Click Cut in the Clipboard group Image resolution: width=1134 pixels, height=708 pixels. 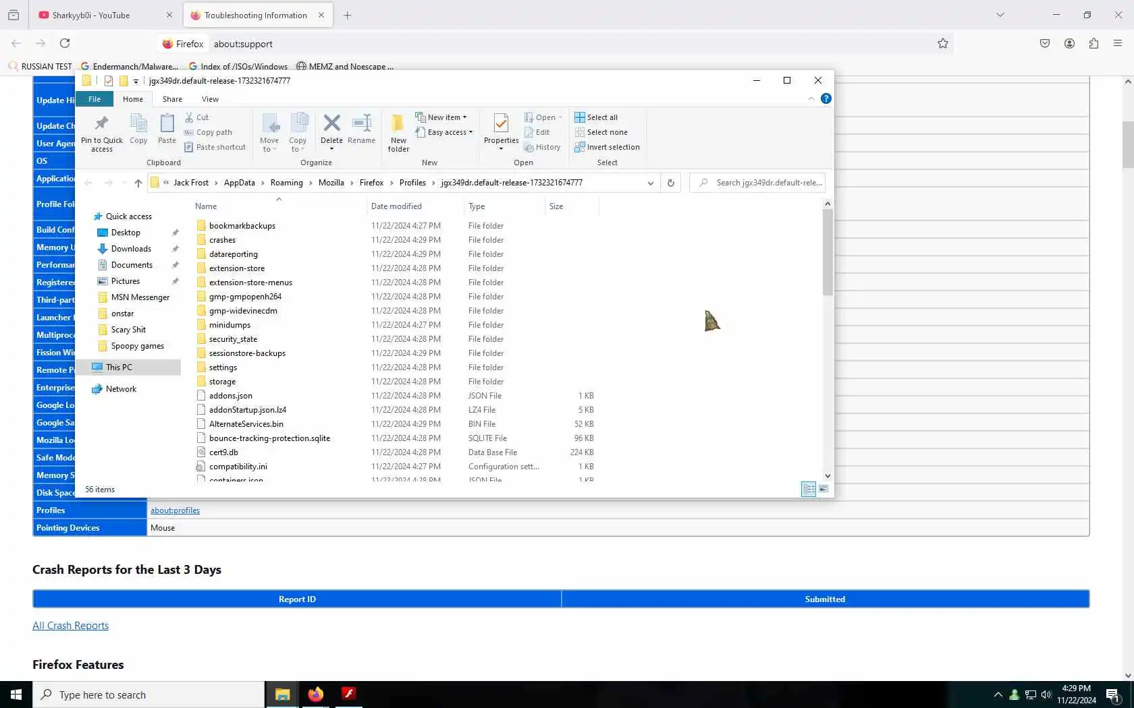(x=196, y=117)
